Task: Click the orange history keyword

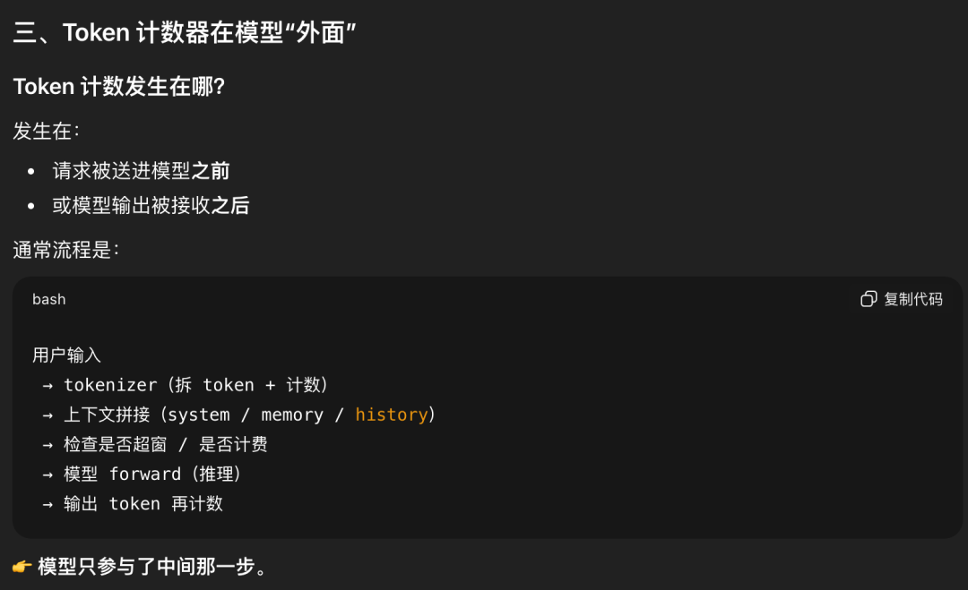Action: [391, 415]
